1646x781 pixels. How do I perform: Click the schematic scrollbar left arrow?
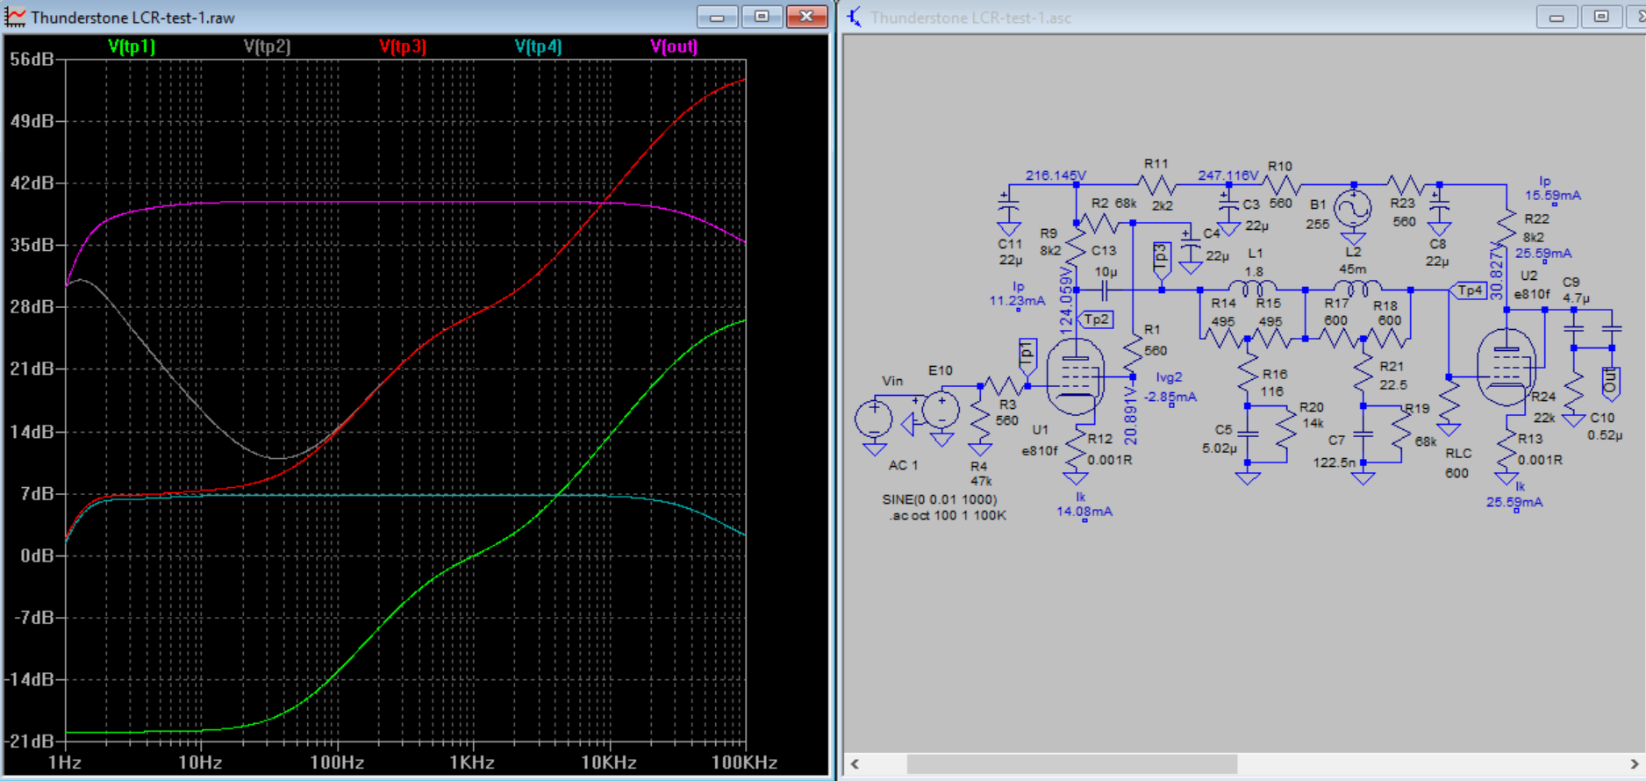[x=855, y=763]
